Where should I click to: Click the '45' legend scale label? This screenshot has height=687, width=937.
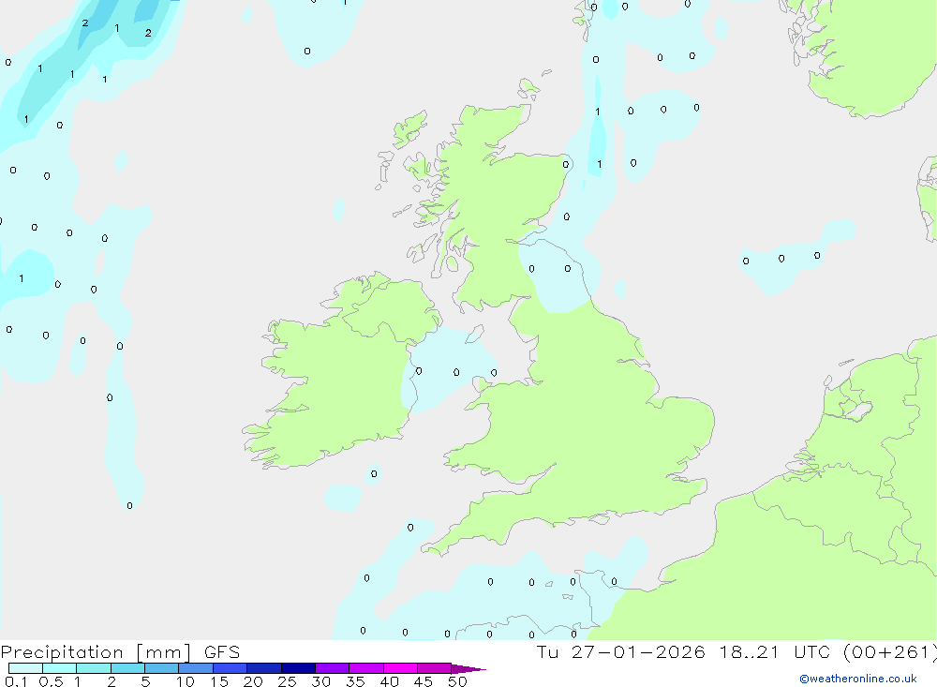tap(424, 681)
